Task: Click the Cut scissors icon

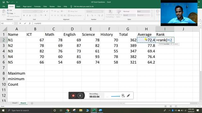Action: tap(8, 10)
